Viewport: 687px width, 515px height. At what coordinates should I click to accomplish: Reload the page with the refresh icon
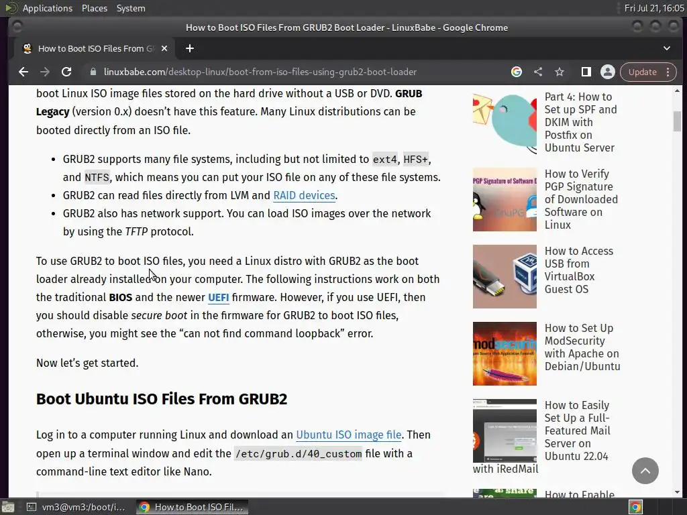tap(66, 72)
